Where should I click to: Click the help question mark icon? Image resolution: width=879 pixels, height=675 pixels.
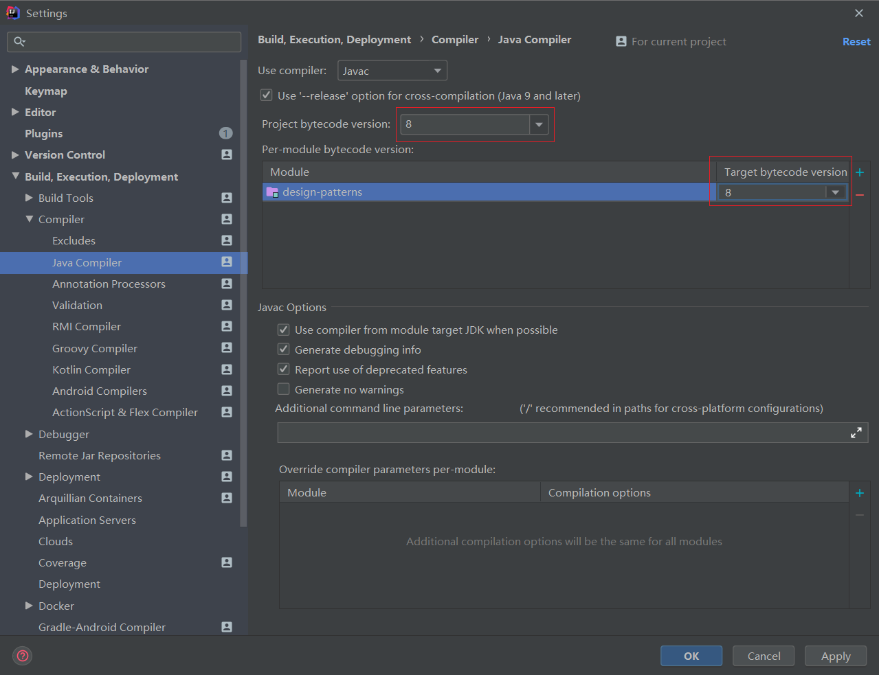[23, 656]
